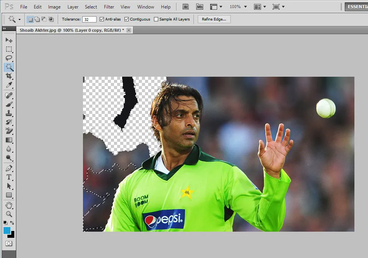Open the Image menu
The image size is (368, 258).
(x=54, y=7)
